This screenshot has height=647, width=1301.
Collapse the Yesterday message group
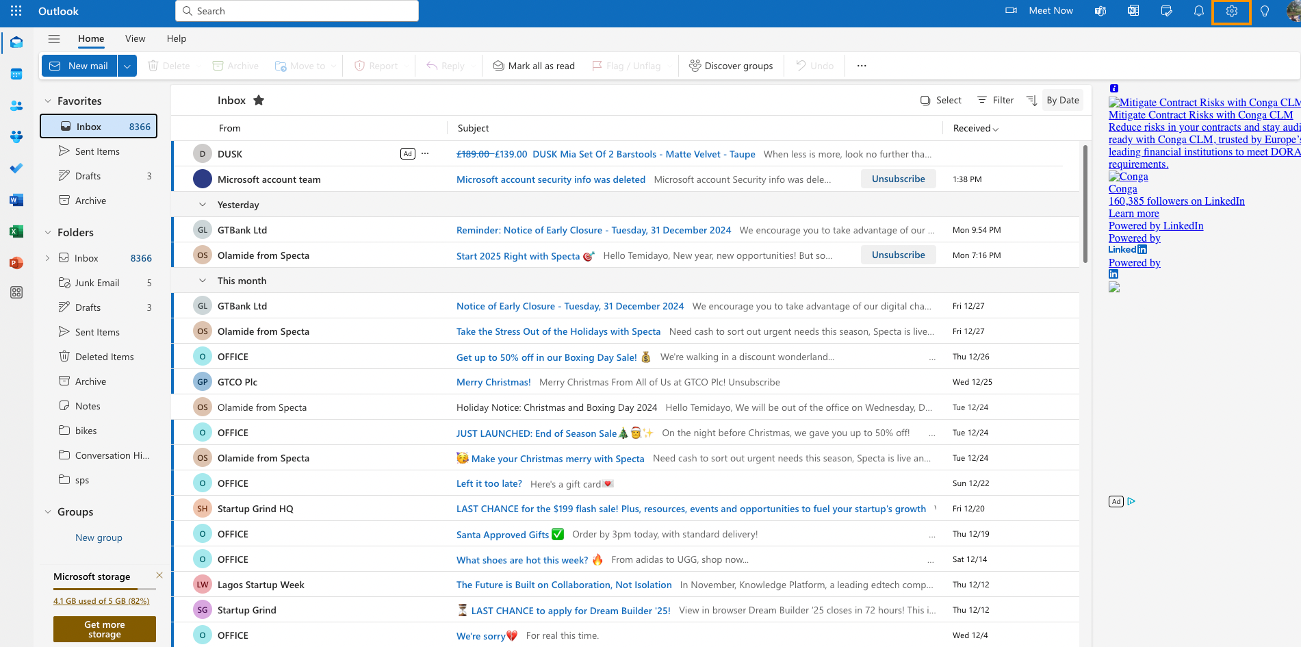coord(203,205)
